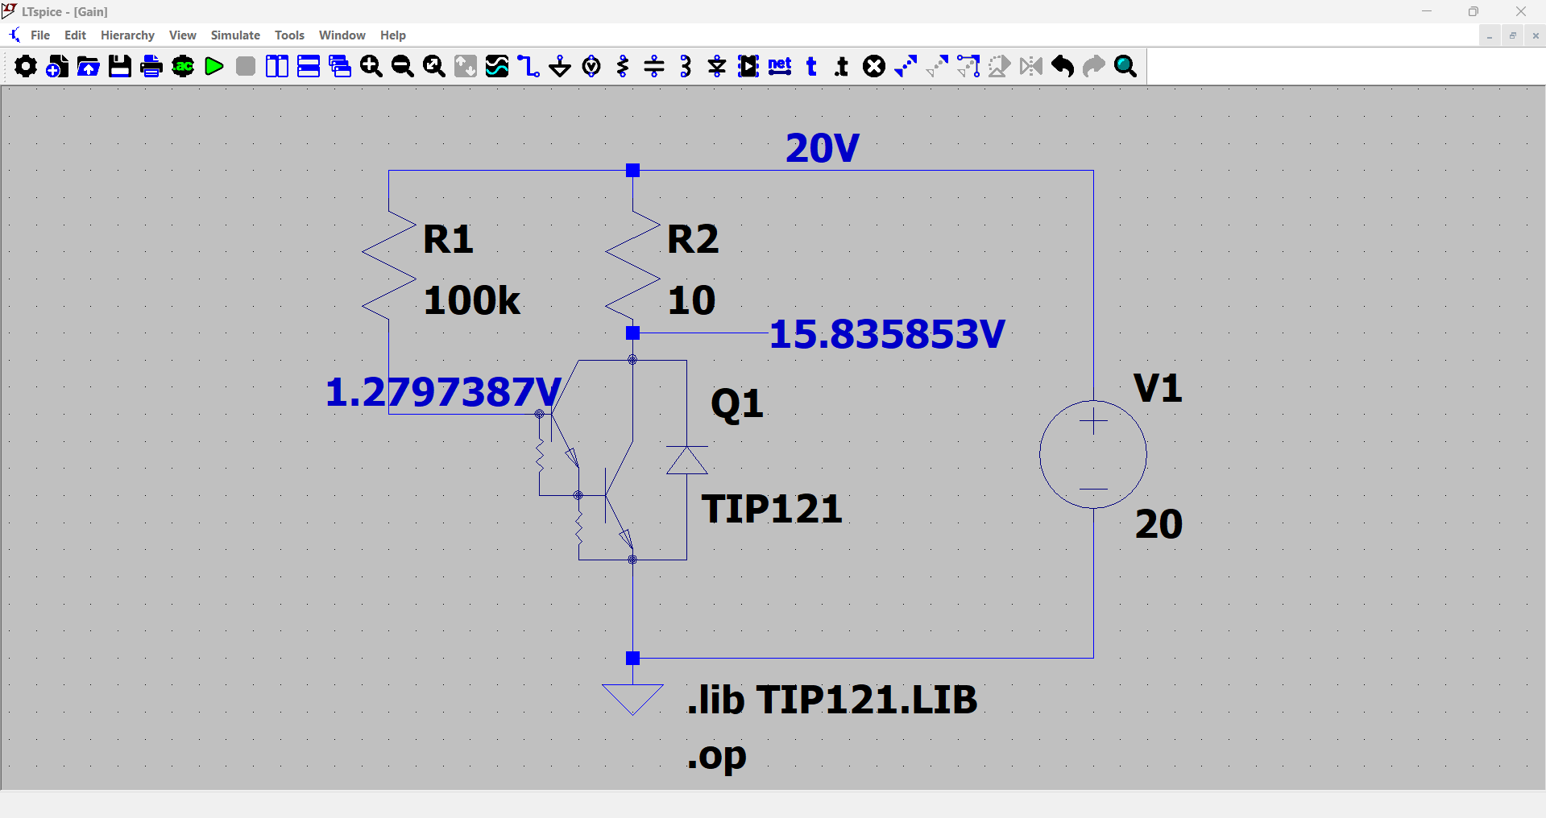Zoom to fit the schematic
The image size is (1546, 818).
point(434,66)
